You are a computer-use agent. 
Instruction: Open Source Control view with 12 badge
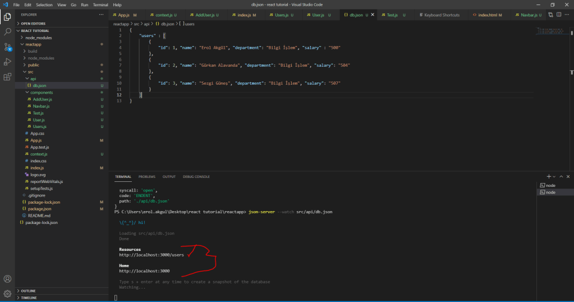(7, 47)
